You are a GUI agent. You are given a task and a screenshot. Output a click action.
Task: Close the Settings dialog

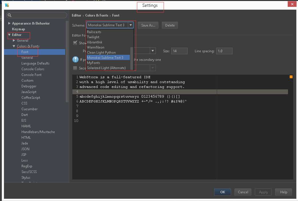(292, 4)
